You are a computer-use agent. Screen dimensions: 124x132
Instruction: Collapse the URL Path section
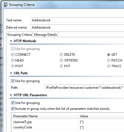(11, 73)
